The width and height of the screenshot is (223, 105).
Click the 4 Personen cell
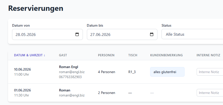tap(106, 72)
